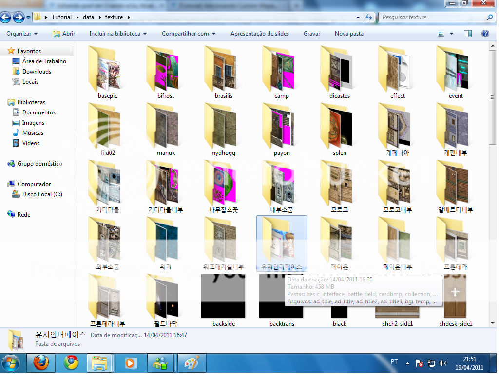Click Apresentação de slides in toolbar
499x374 pixels.
coord(259,34)
